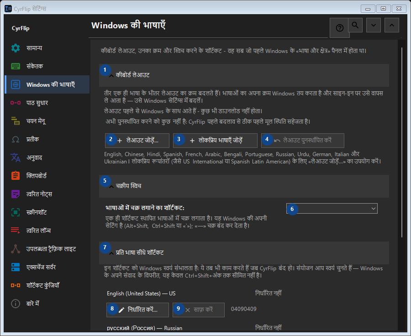Click CyrFlip title in the sidebar

21,28
